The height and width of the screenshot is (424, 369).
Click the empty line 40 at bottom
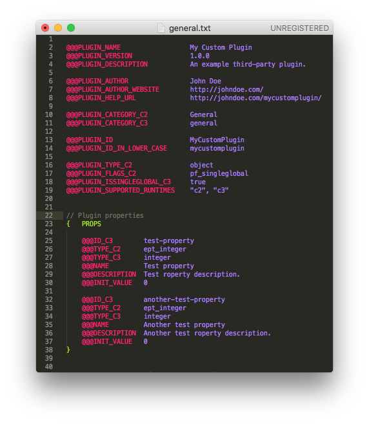184,366
